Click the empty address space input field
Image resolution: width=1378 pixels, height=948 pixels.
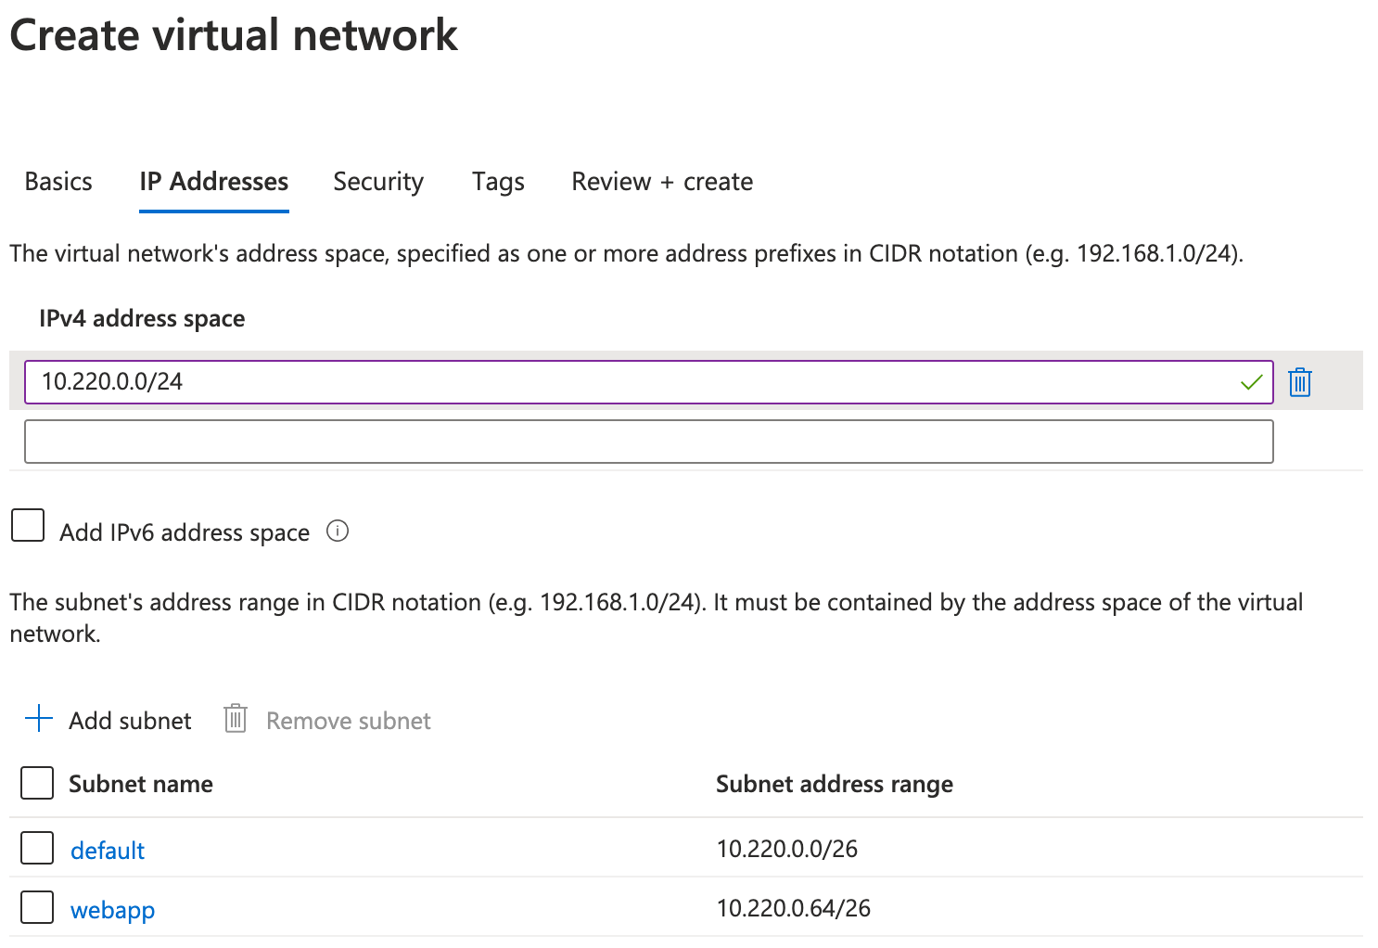647,441
